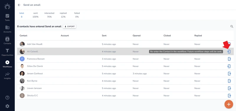Screen dimensions: 236x111
Task: Open contact Gilles De Clerck
Action: point(35,66)
